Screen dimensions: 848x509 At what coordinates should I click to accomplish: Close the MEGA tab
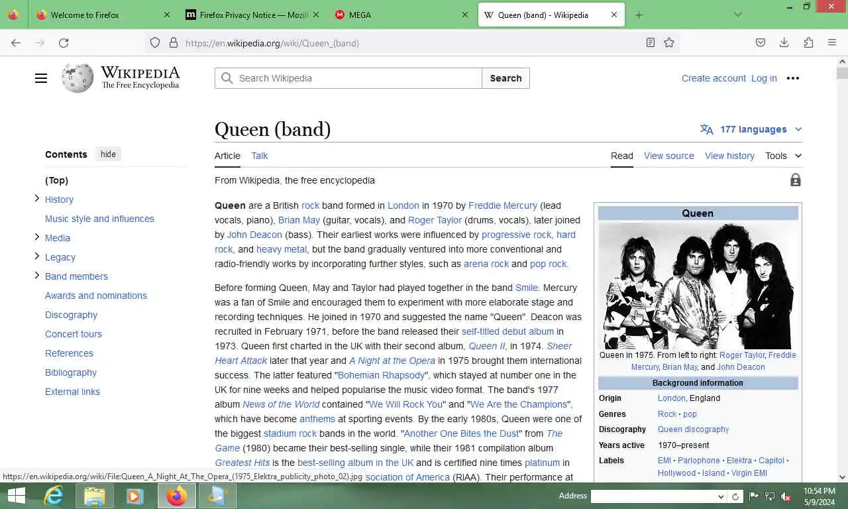coord(465,15)
